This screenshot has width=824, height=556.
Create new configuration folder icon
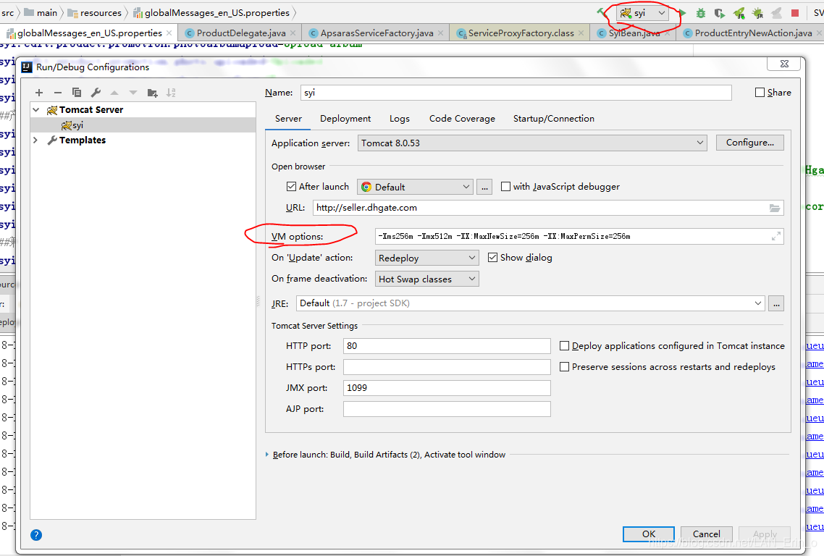point(152,93)
